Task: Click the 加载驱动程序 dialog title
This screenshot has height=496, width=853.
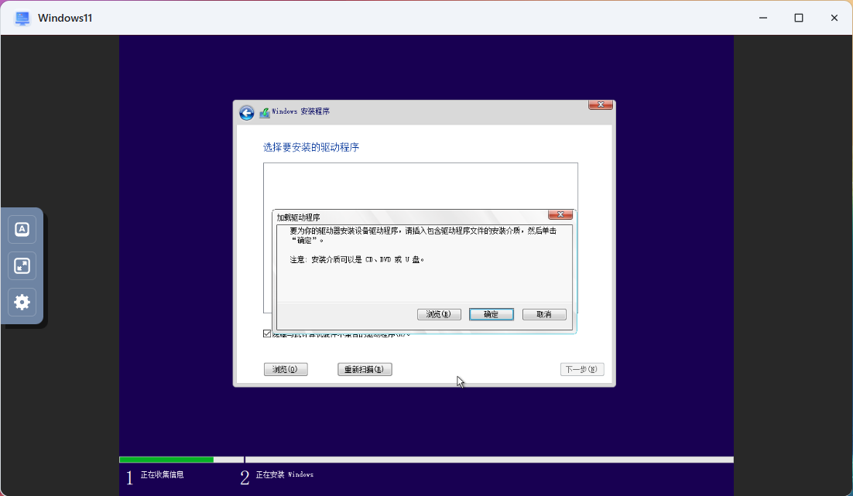Action: click(x=298, y=217)
